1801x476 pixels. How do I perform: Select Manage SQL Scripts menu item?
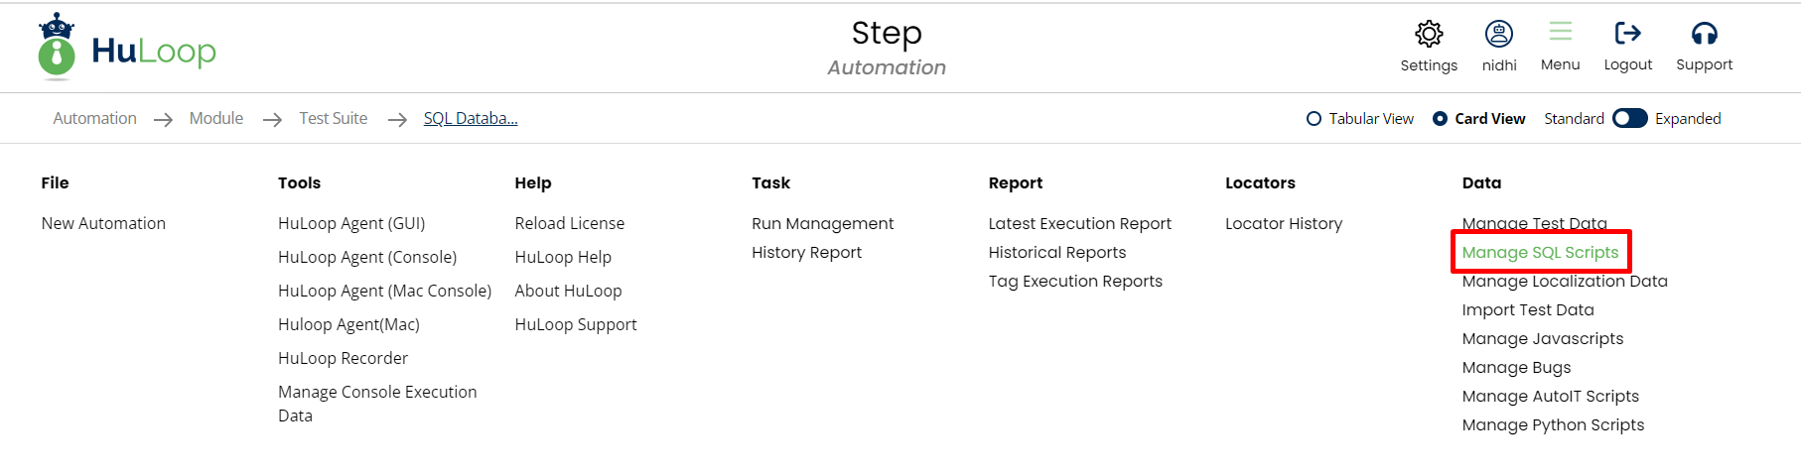point(1540,253)
